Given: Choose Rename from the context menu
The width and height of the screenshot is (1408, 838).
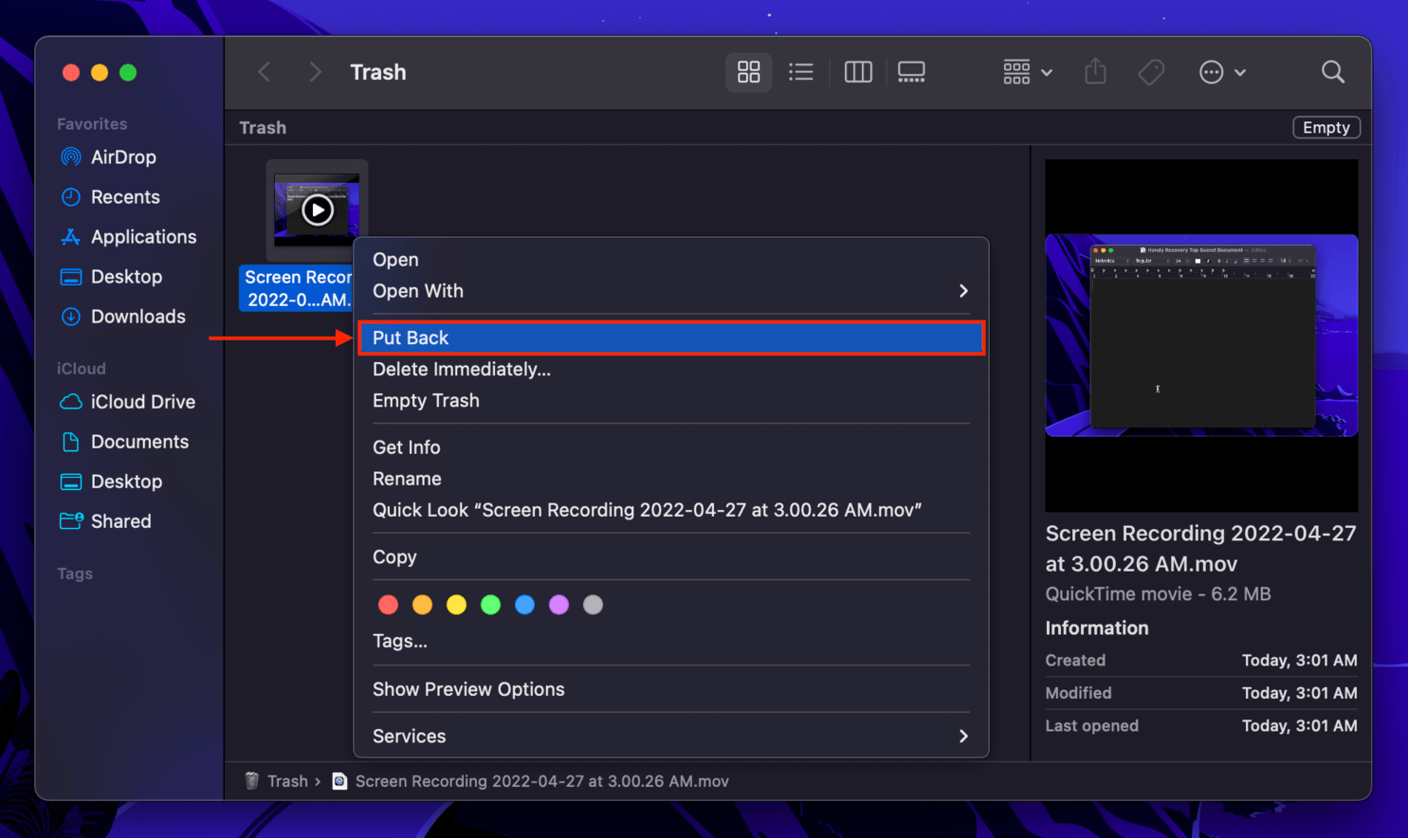Looking at the screenshot, I should pos(671,479).
